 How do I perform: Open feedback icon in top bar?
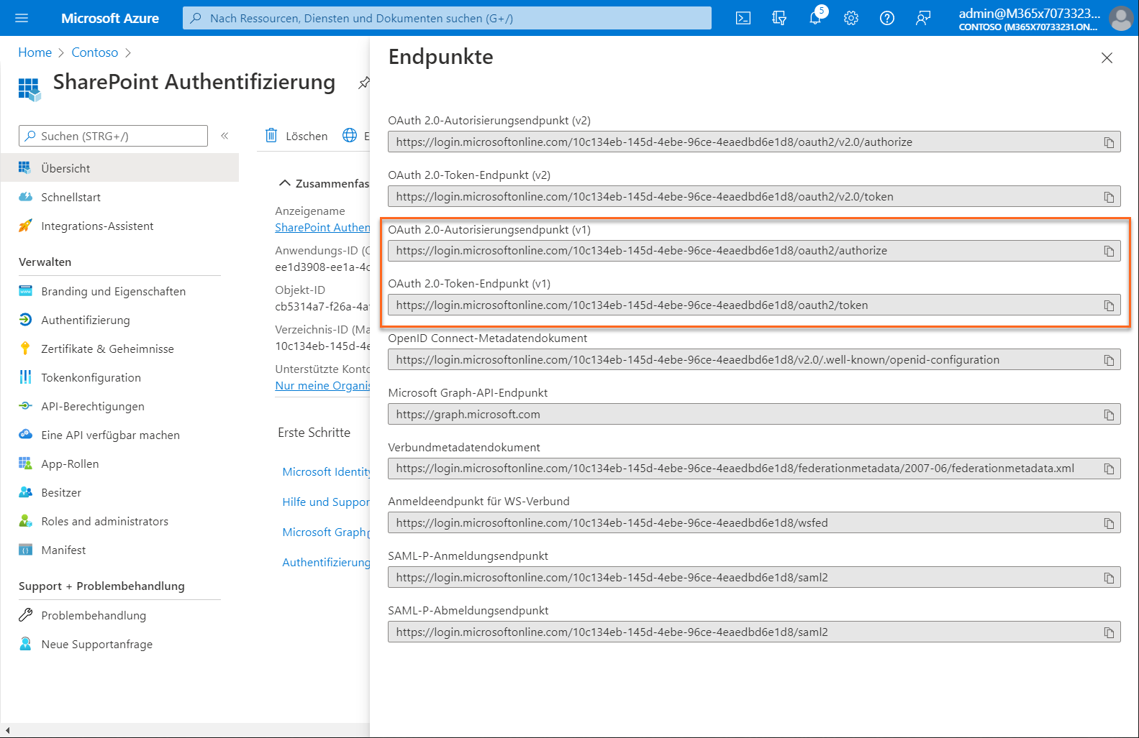point(923,18)
